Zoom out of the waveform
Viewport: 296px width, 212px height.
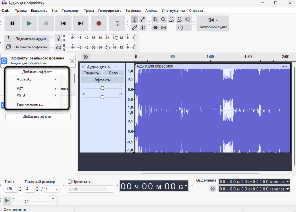coord(163,20)
